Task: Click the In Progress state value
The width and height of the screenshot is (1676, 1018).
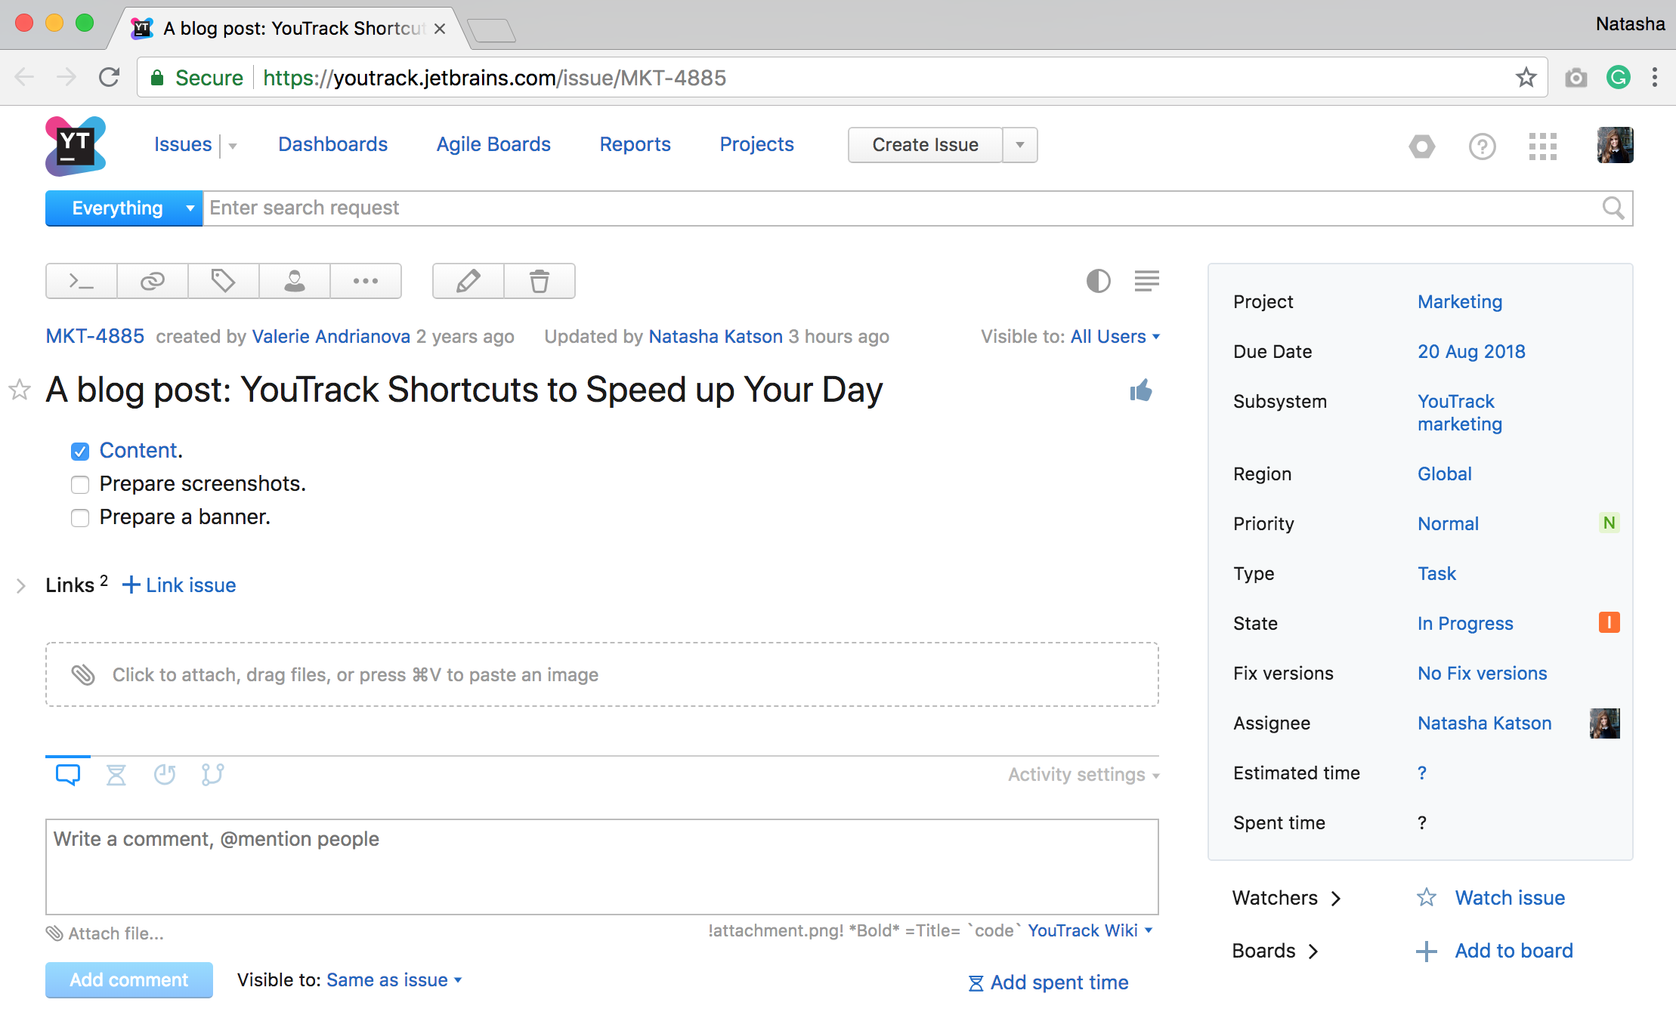Action: 1465,624
